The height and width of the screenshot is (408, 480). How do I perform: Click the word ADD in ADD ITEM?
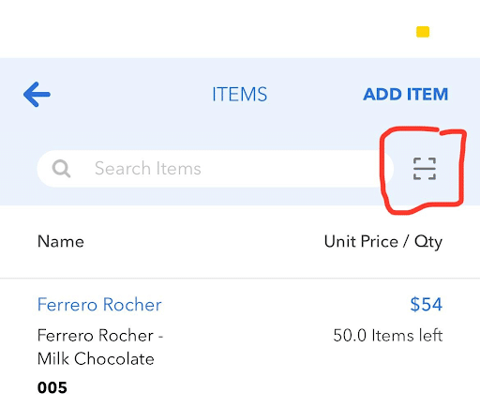click(x=382, y=95)
